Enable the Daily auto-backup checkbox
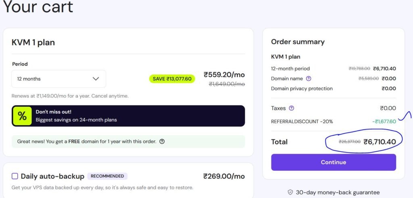 [x=15, y=176]
